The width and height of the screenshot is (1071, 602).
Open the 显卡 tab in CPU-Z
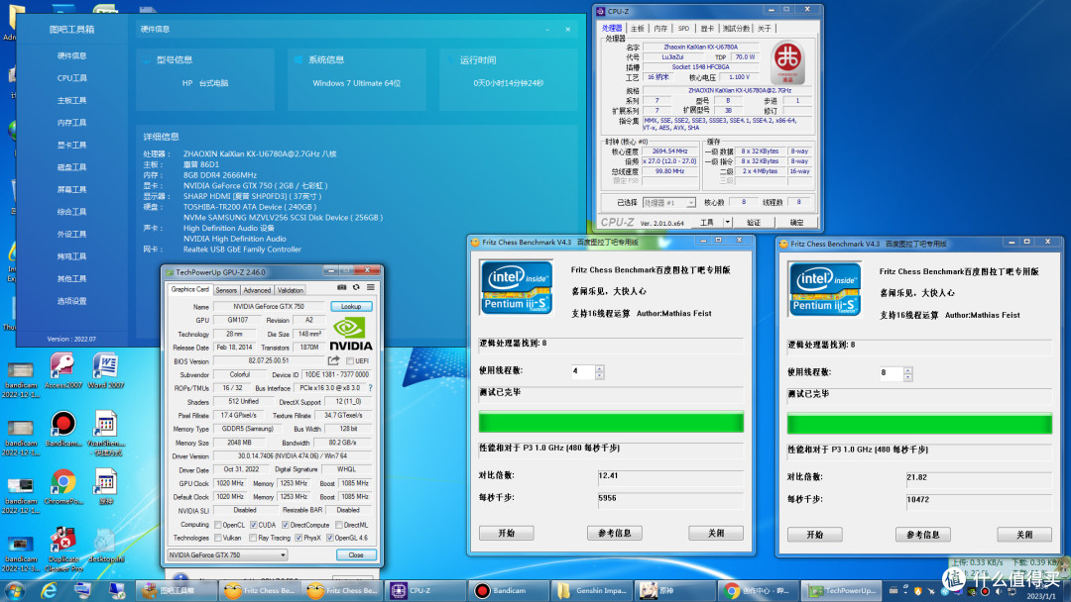708,28
